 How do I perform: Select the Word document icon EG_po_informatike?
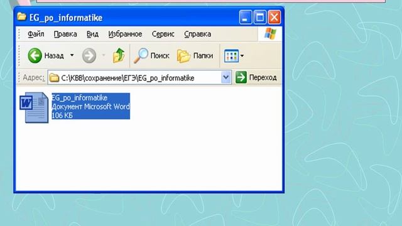click(34, 107)
